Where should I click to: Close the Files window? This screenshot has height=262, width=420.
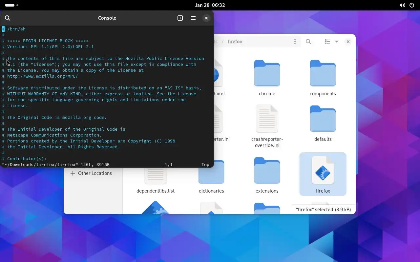click(348, 42)
